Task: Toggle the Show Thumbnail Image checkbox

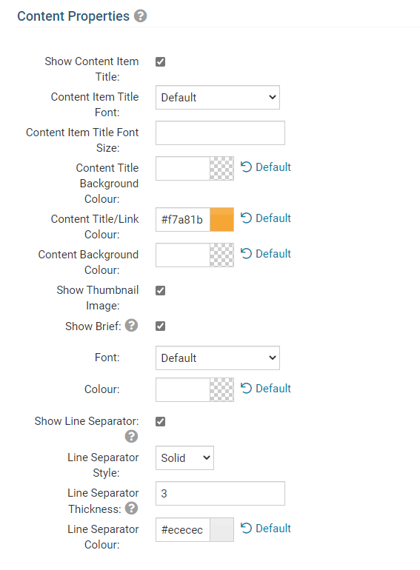Action: pos(160,290)
